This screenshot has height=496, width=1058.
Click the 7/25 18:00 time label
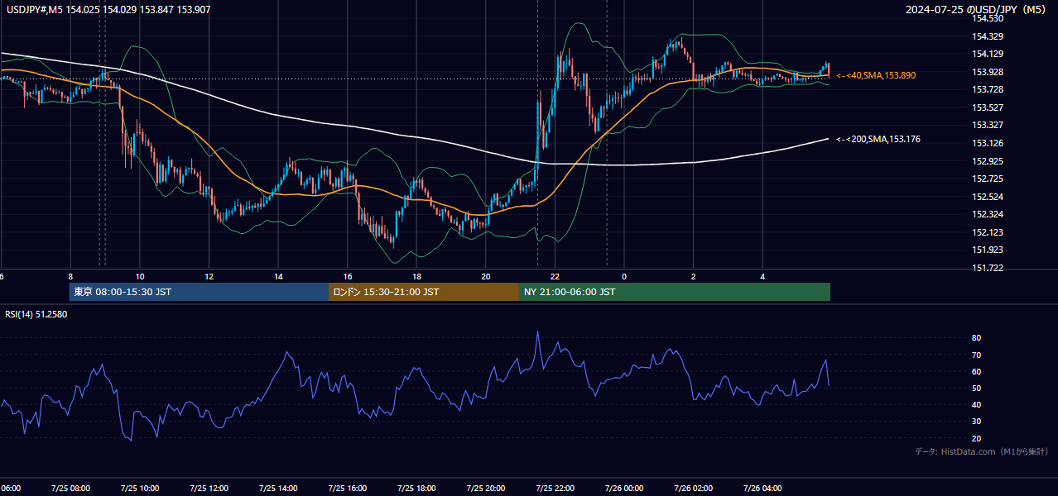pyautogui.click(x=416, y=488)
